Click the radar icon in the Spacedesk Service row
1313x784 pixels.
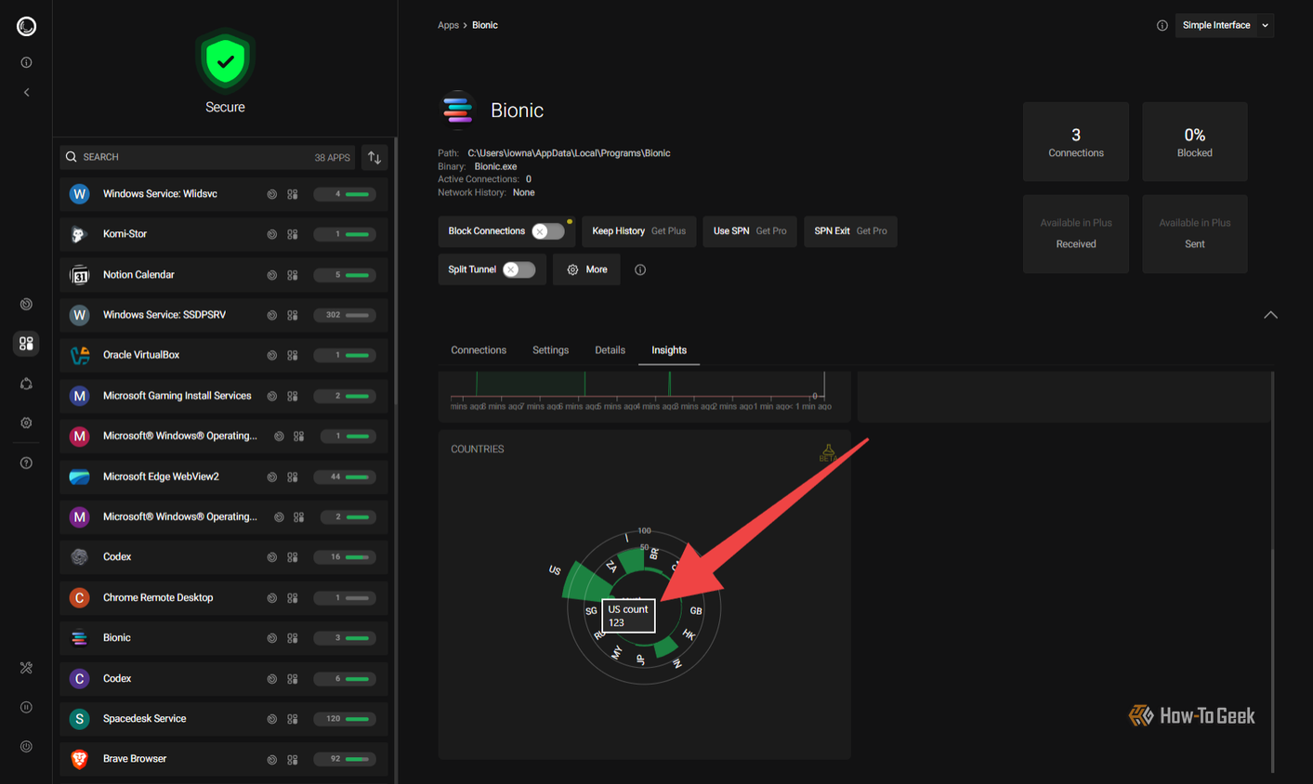272,719
